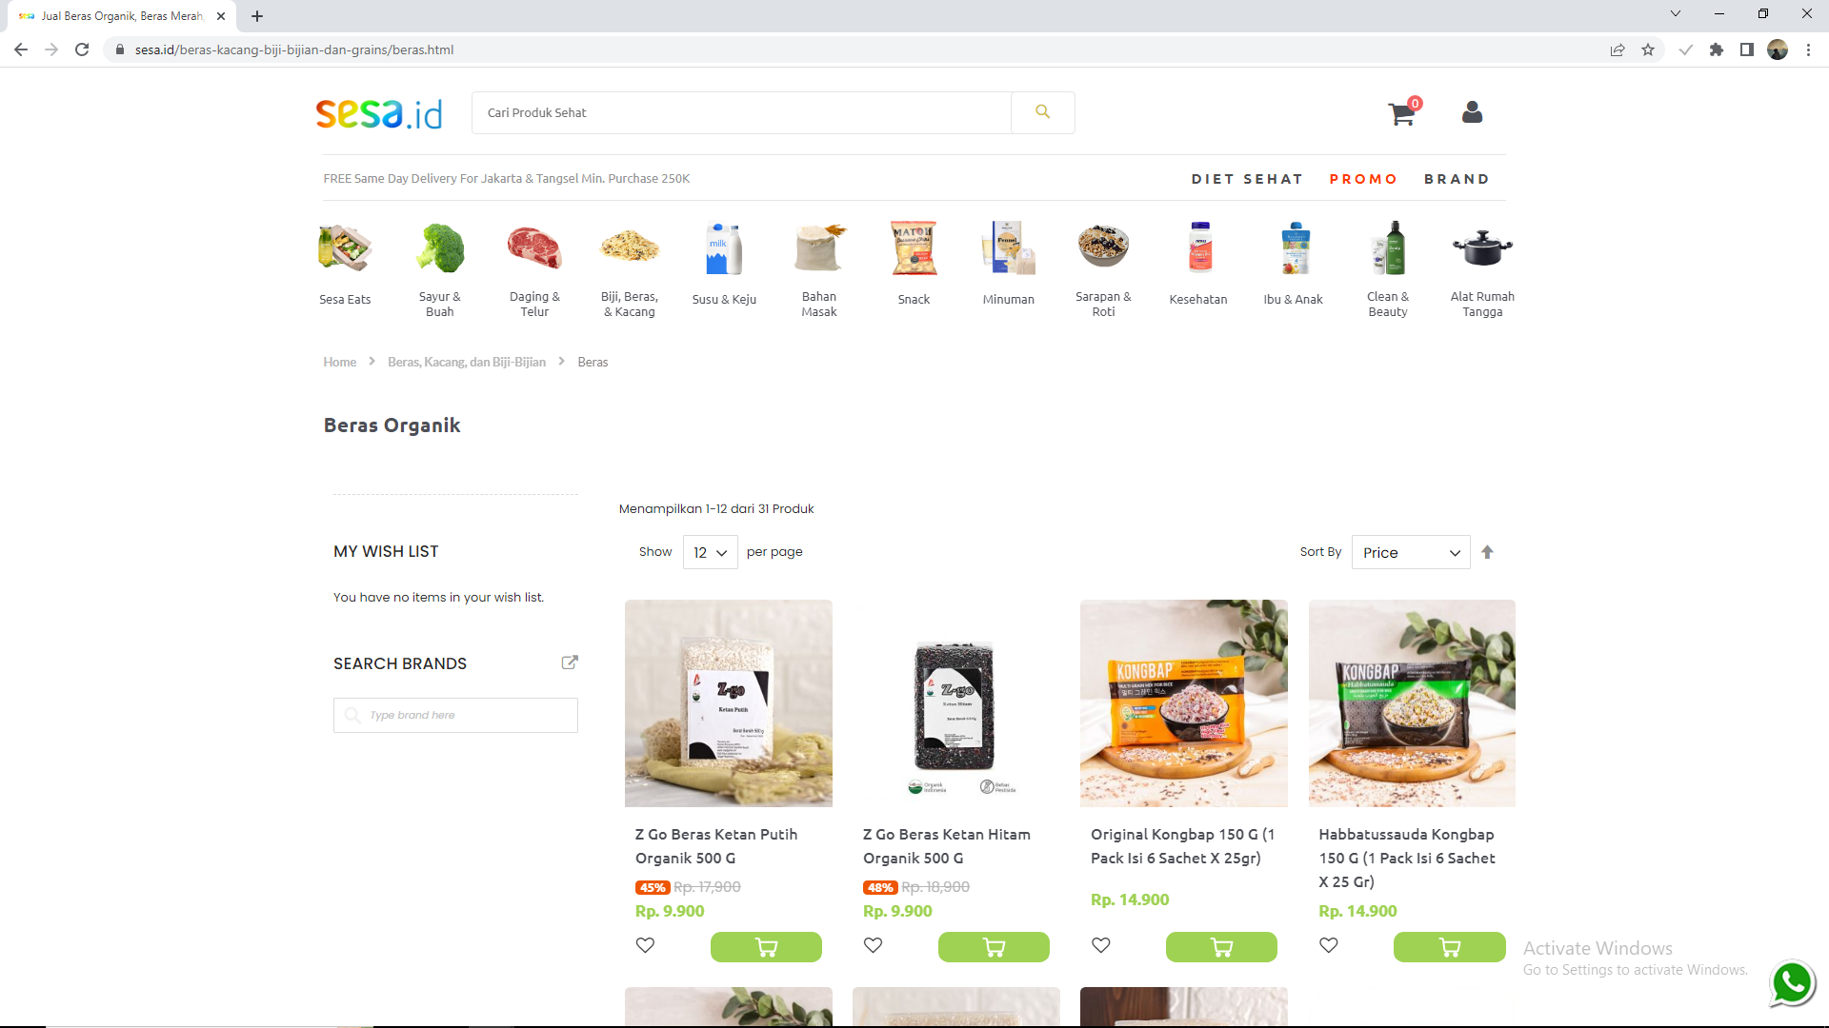Open Alat Rumah Tangga pot icon
Viewport: 1829px width, 1028px height.
[x=1482, y=247]
